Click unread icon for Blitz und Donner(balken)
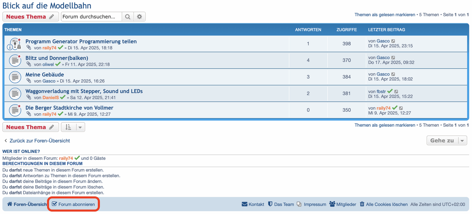The height and width of the screenshot is (214, 472). coord(14,60)
